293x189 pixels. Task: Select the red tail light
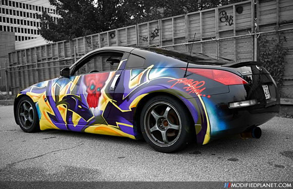tap(215, 76)
